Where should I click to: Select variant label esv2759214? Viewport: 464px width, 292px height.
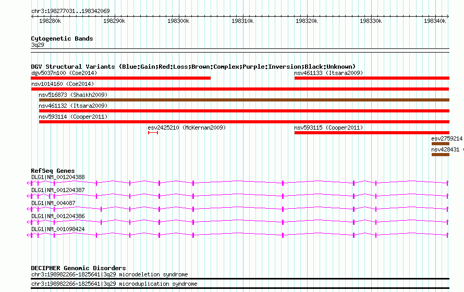(x=447, y=138)
